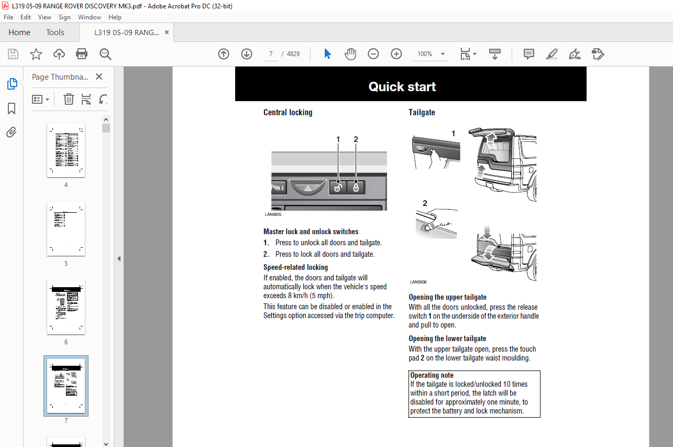Zoom in with plus icon

[396, 54]
